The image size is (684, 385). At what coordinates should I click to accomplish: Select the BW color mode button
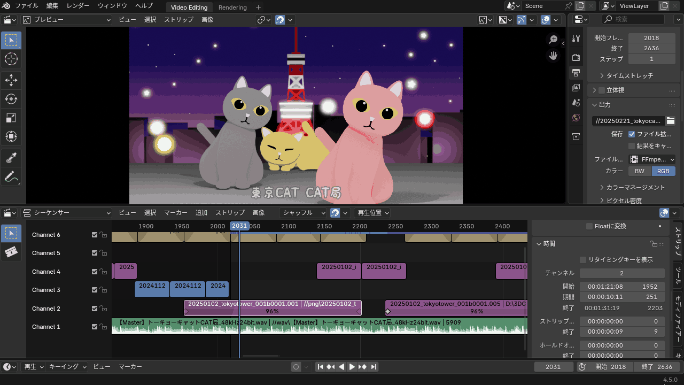coord(639,171)
